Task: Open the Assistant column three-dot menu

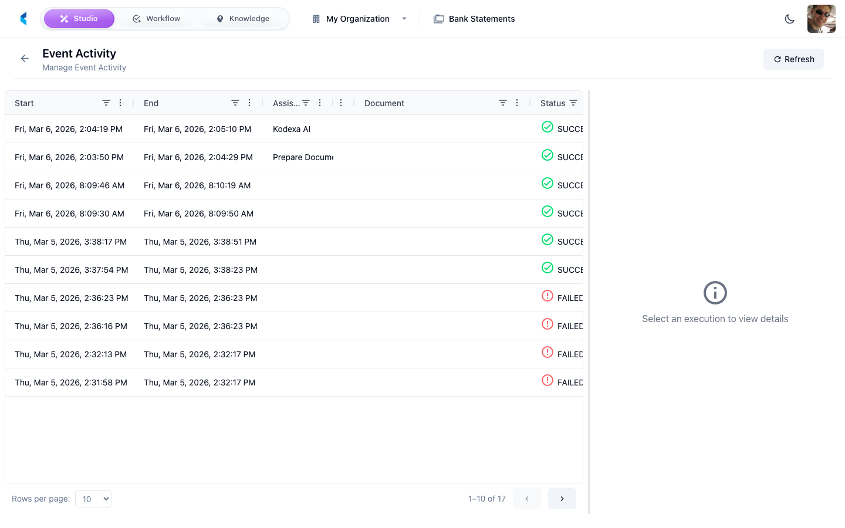Action: (x=320, y=103)
